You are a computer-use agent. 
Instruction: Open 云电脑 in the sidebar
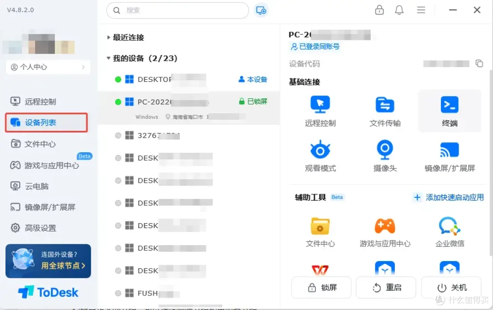pos(29,186)
